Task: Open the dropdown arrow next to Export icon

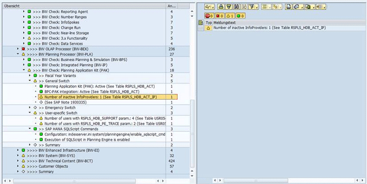Action: click(313, 7)
